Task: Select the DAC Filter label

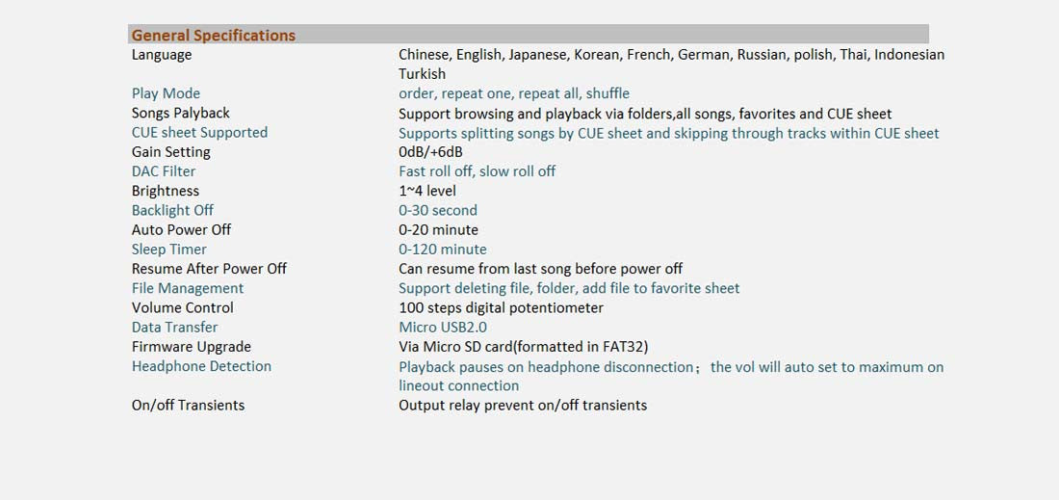Action: point(164,171)
